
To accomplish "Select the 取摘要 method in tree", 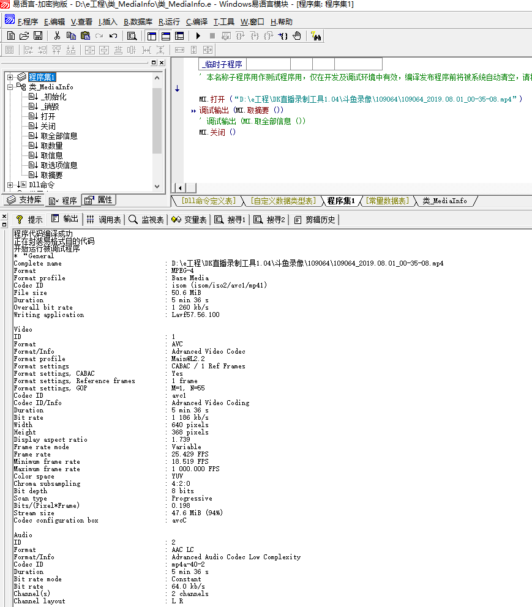I will click(x=52, y=175).
